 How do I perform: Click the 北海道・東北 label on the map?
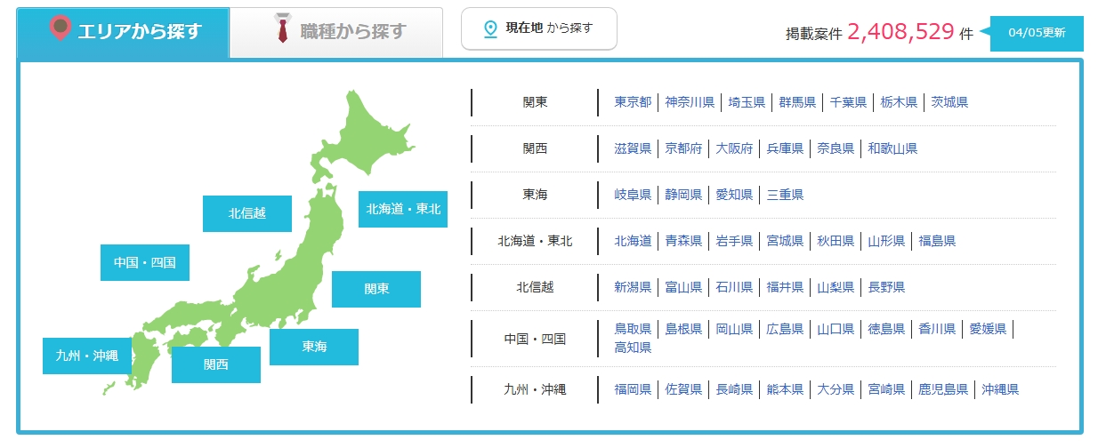click(402, 209)
